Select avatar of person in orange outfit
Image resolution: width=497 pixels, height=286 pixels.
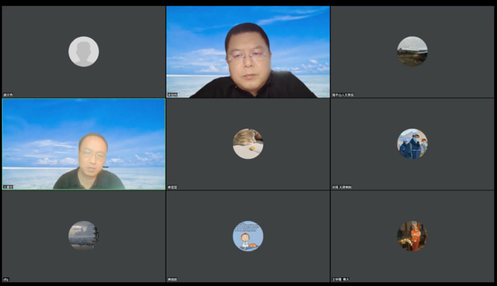point(412,236)
